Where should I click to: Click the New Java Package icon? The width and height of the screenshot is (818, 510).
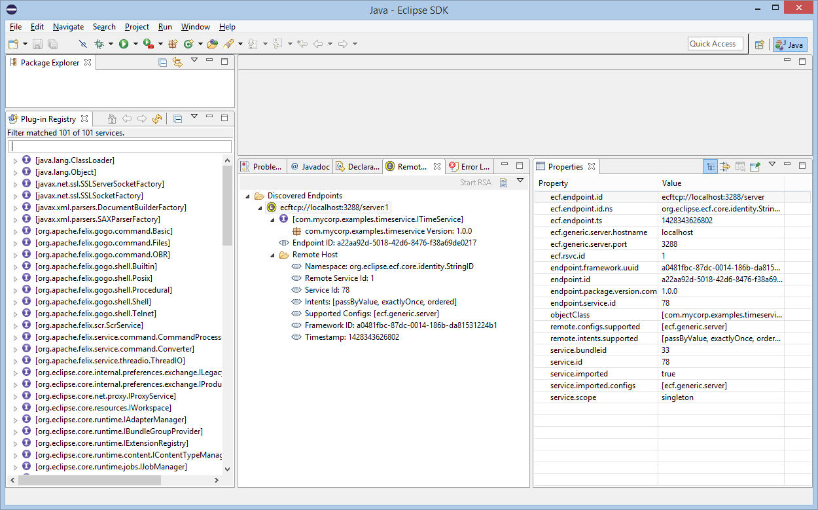coord(173,44)
